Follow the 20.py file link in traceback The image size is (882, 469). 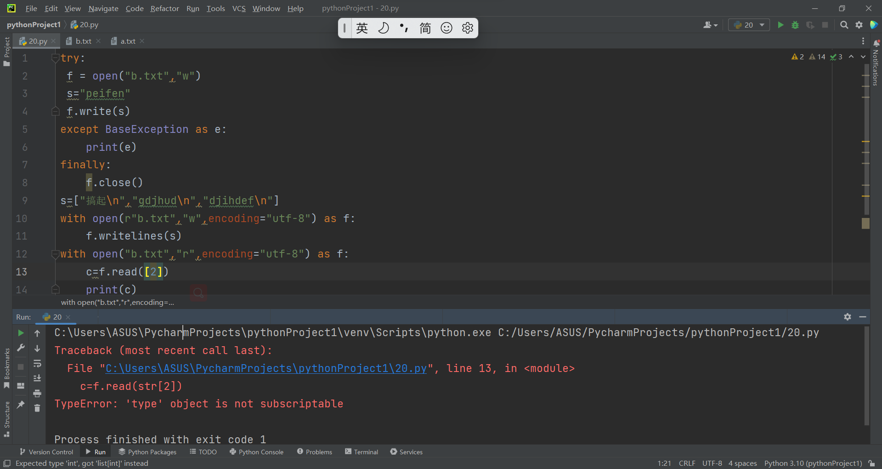[x=266, y=369]
